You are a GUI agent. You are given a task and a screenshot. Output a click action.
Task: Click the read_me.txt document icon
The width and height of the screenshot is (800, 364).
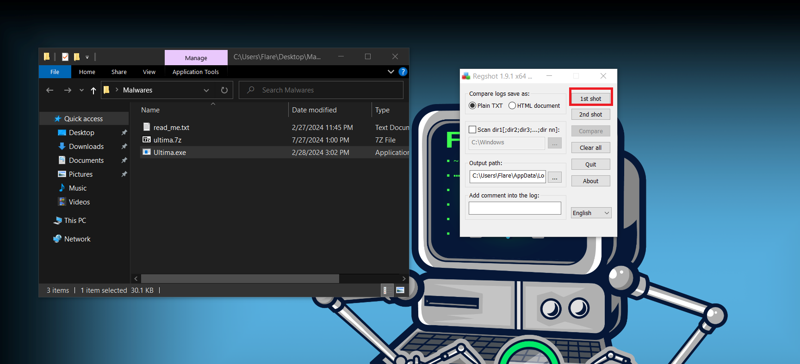[147, 127]
